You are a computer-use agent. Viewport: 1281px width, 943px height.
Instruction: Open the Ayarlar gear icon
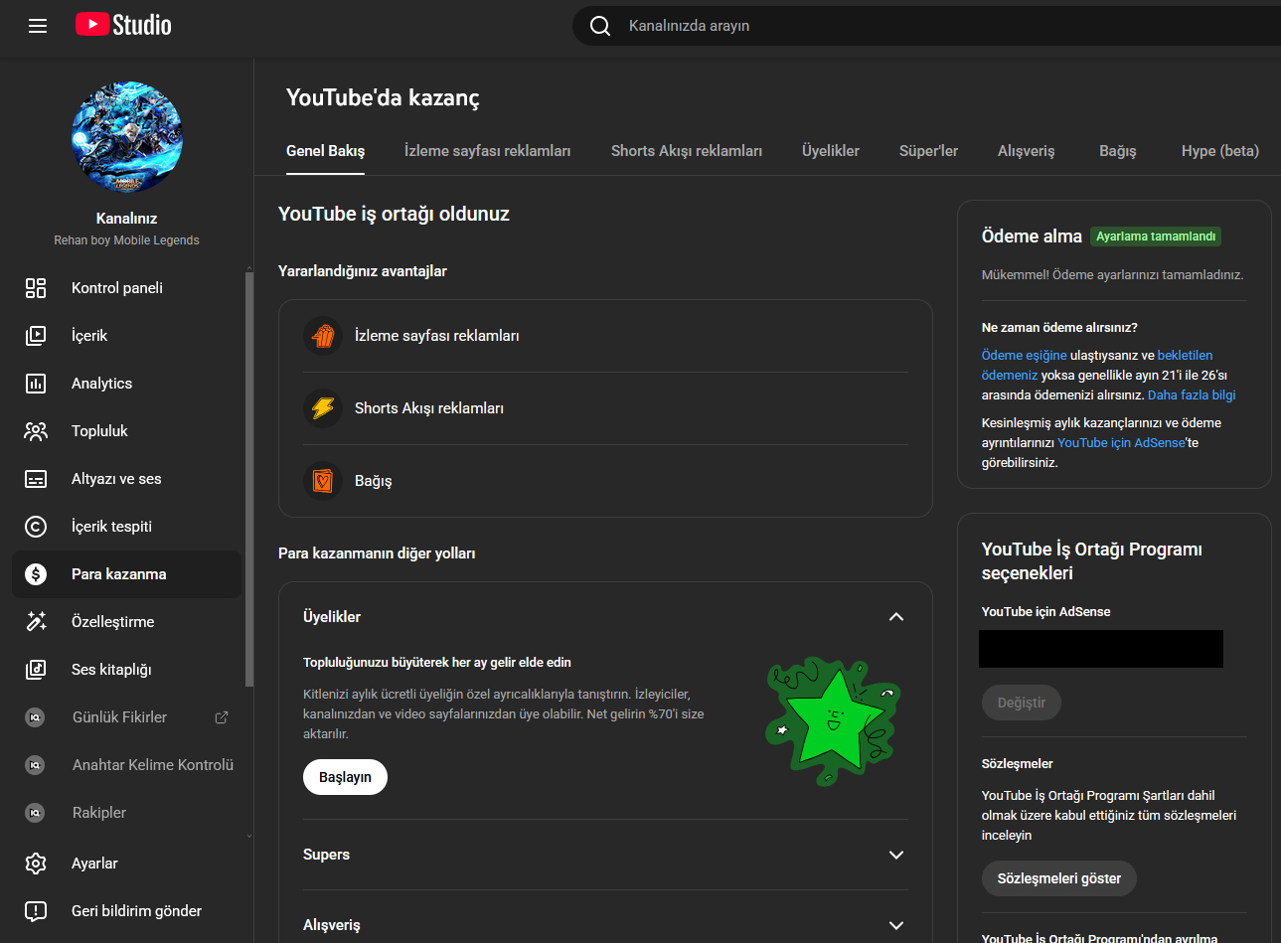click(x=36, y=864)
